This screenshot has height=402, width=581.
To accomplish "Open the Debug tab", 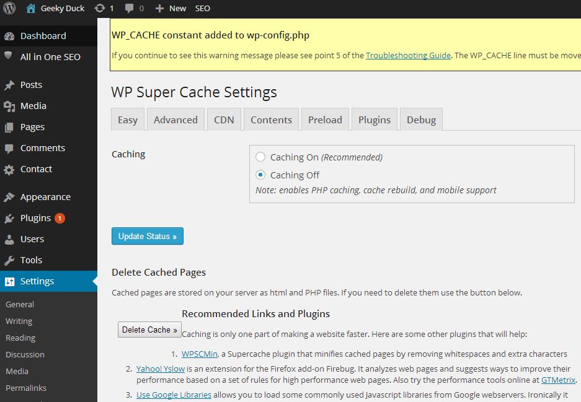I will pos(421,120).
